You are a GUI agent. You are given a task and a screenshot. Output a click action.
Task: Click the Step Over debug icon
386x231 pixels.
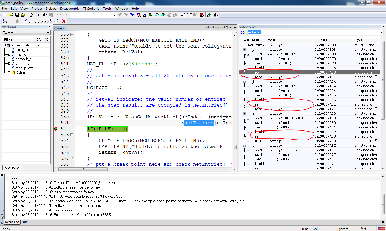pyautogui.click(x=25, y=21)
